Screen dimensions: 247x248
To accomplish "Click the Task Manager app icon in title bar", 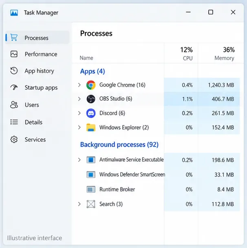I will (14, 13).
